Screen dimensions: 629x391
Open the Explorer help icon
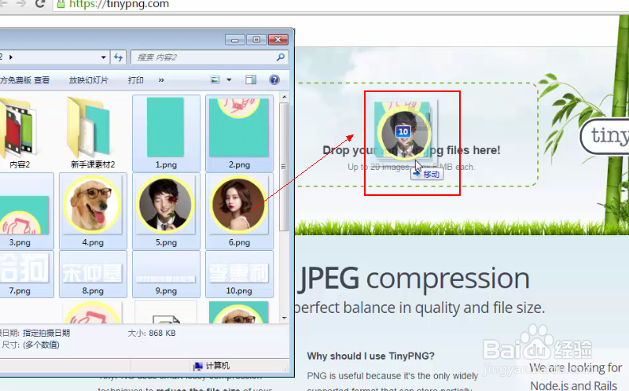(x=274, y=79)
